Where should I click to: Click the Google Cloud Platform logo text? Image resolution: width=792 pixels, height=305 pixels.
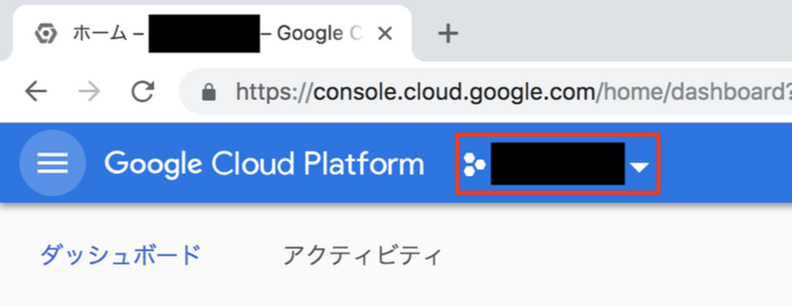(x=264, y=164)
